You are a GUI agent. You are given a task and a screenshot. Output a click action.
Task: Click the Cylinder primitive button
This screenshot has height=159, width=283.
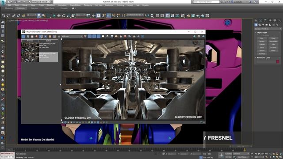click(x=262, y=45)
